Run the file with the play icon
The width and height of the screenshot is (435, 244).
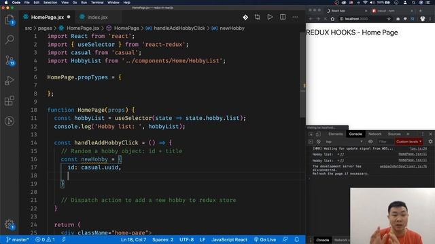coord(270,17)
